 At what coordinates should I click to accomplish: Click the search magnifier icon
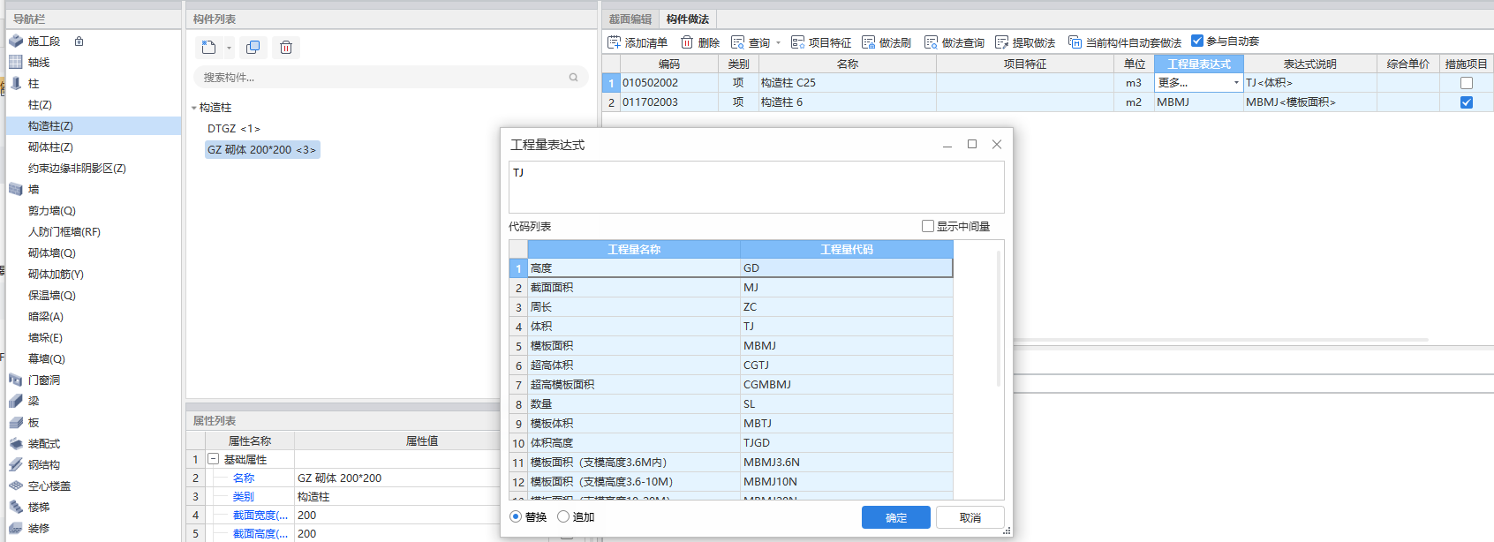coord(574,78)
